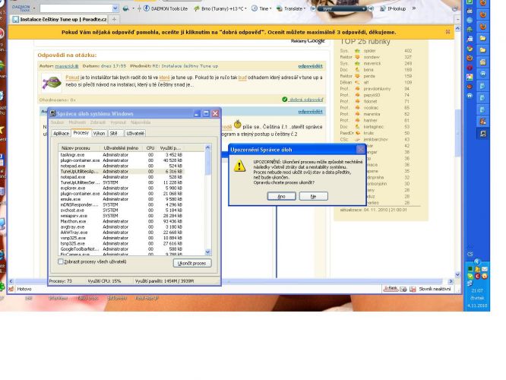506x380 pixels.
Task: Expand the toolbar overflow chevron
Action: tap(414, 8)
